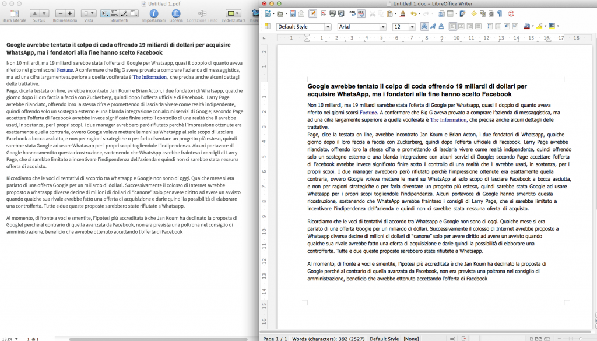Select the pencil annotation tool in Strumenti
Screen dimensions: 597x341
click(124, 13)
